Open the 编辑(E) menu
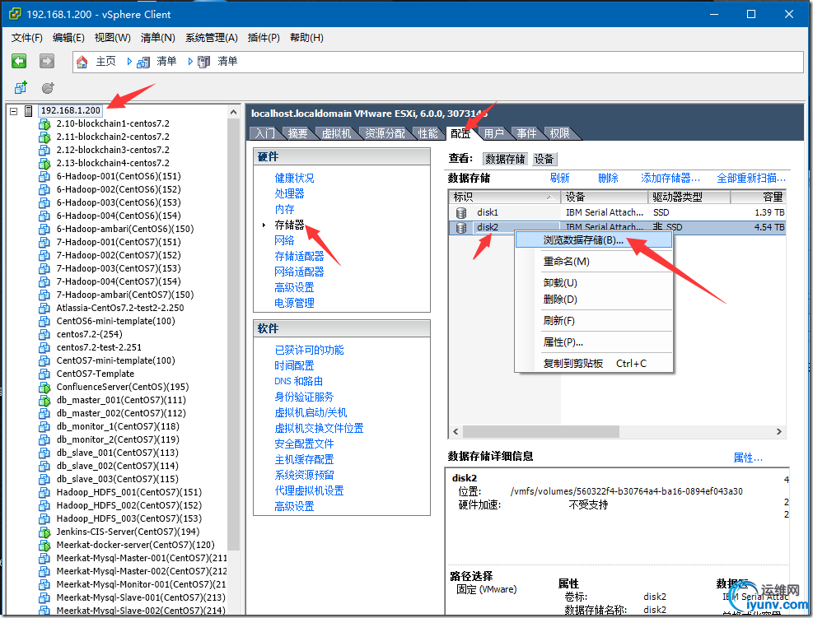The image size is (813, 618). (68, 38)
